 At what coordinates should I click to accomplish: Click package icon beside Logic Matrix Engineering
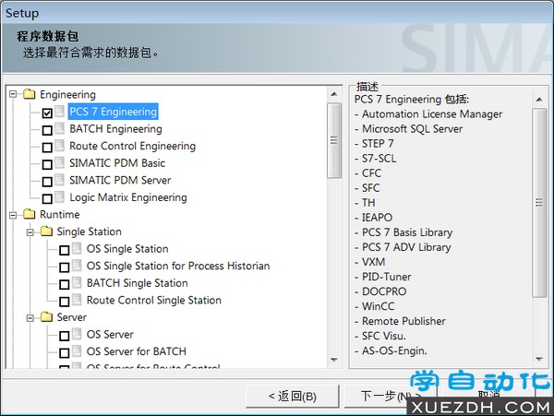(x=60, y=196)
